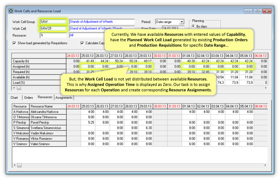
Task: Click the Resource column header
Action: [21, 106]
